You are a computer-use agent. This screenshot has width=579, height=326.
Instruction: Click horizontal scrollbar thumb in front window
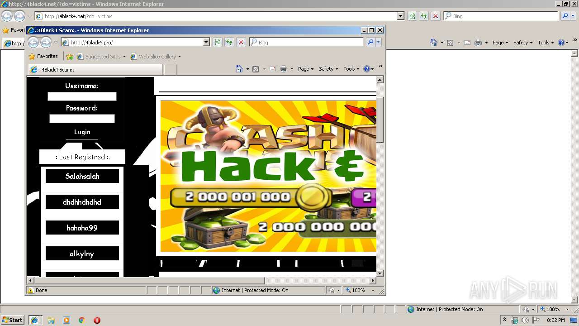[x=149, y=281]
